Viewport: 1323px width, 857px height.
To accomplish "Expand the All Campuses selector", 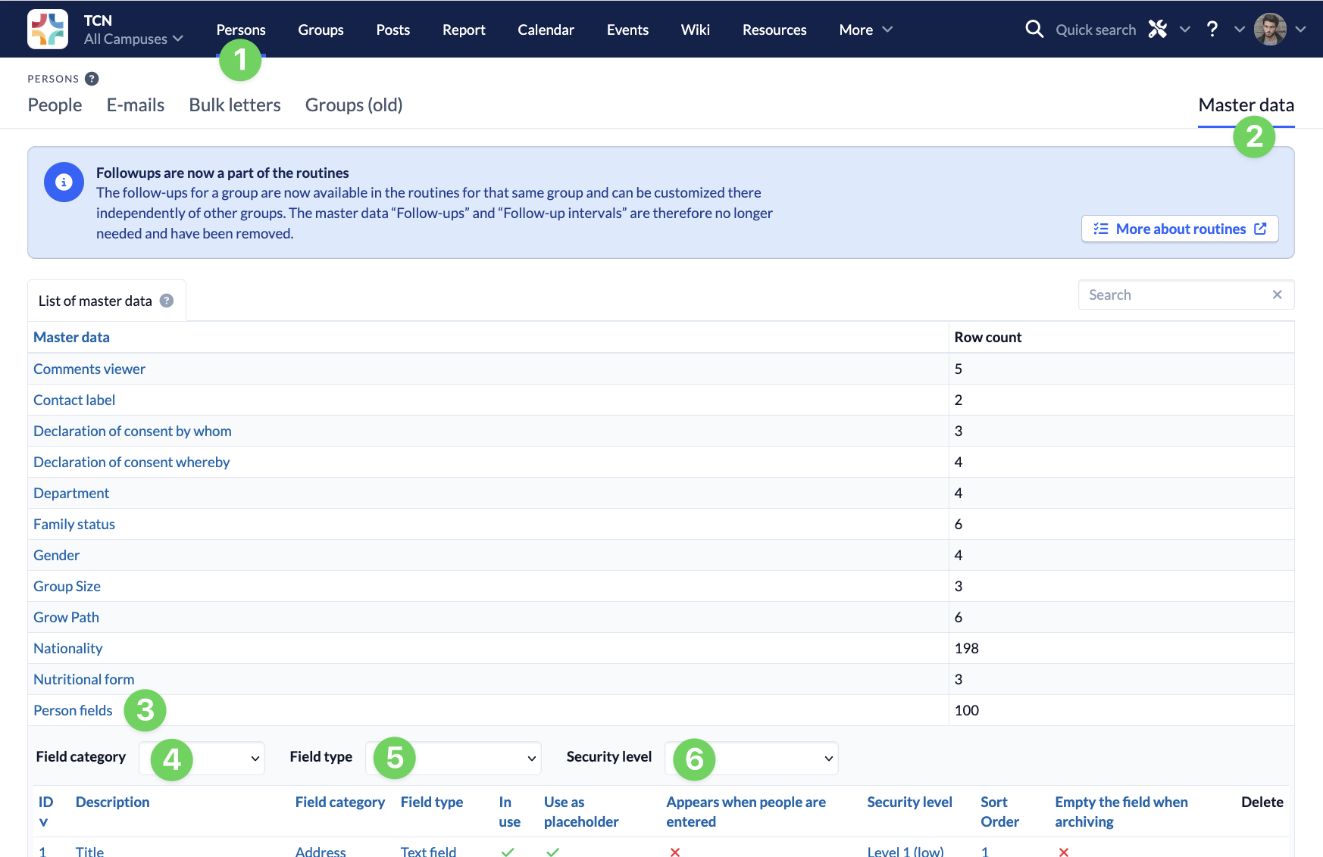I will coord(133,39).
